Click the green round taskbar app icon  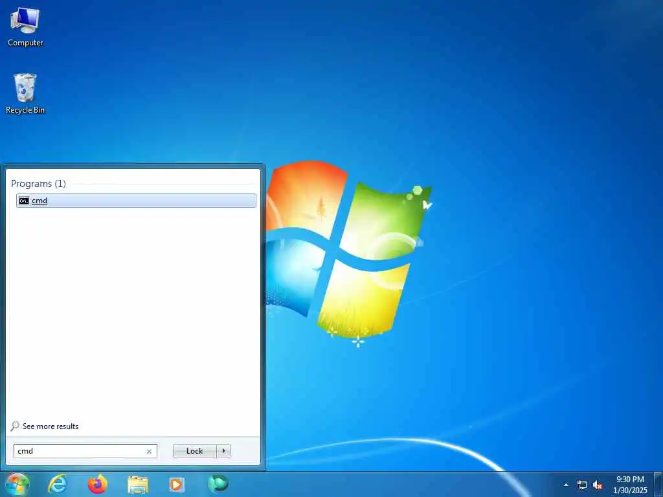[x=218, y=484]
